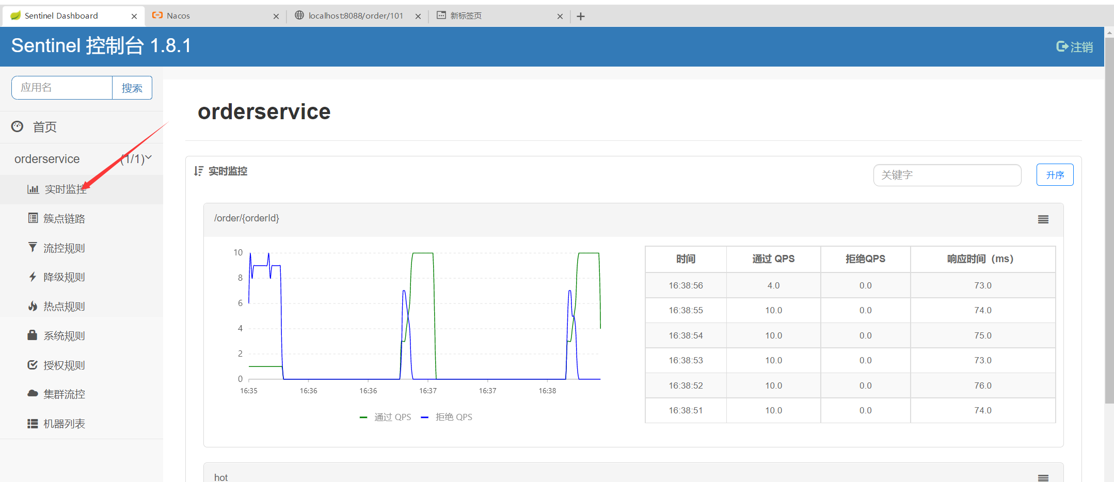This screenshot has width=1114, height=482.
Task: Open the /order/{orderId} panel hamburger menu
Action: (x=1043, y=219)
